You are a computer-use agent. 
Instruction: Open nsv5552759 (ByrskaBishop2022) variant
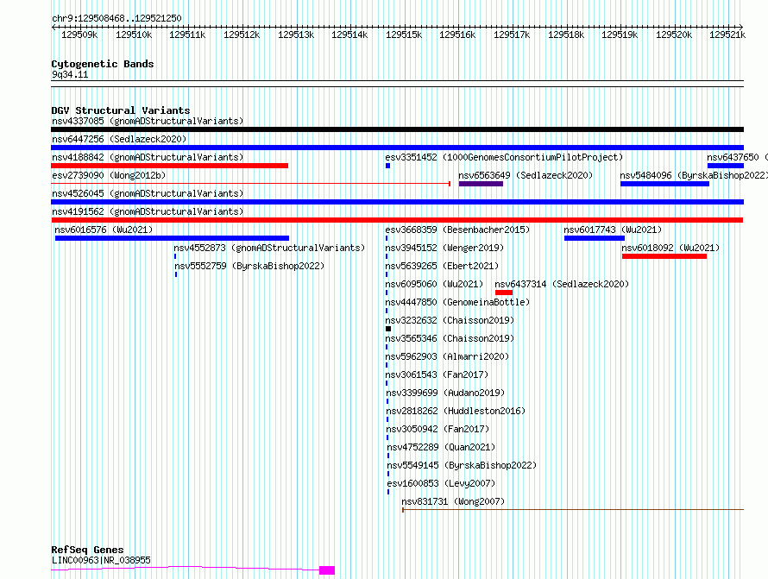tap(249, 266)
